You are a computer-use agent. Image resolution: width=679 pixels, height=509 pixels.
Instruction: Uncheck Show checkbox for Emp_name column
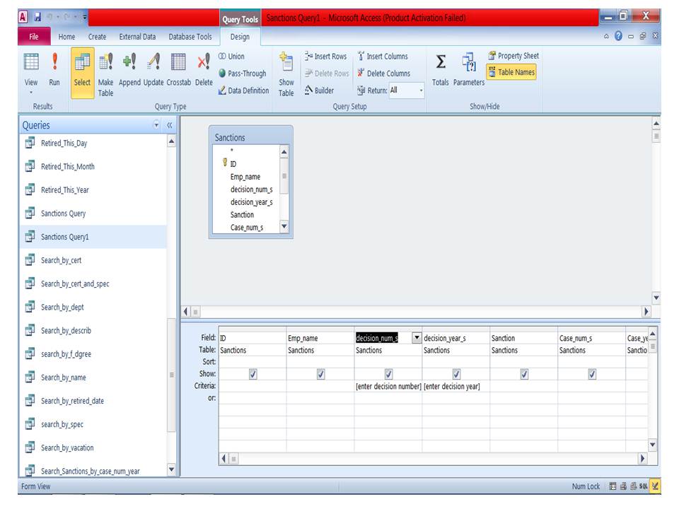(x=320, y=374)
